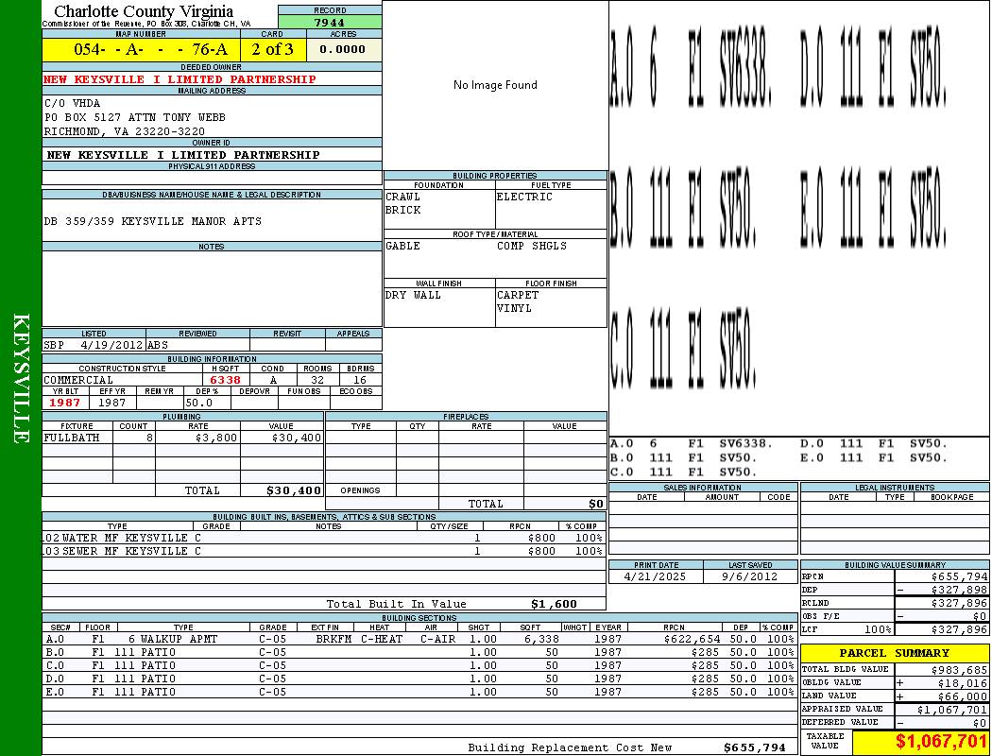Select the fullbath rate $3,800
Screen dimensions: 992x756
pos(216,438)
